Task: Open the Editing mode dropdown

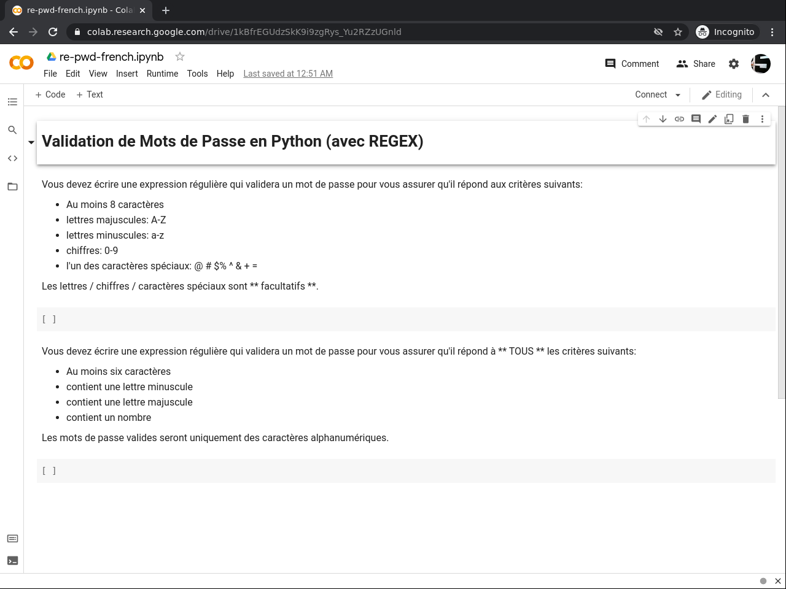Action: (x=722, y=94)
